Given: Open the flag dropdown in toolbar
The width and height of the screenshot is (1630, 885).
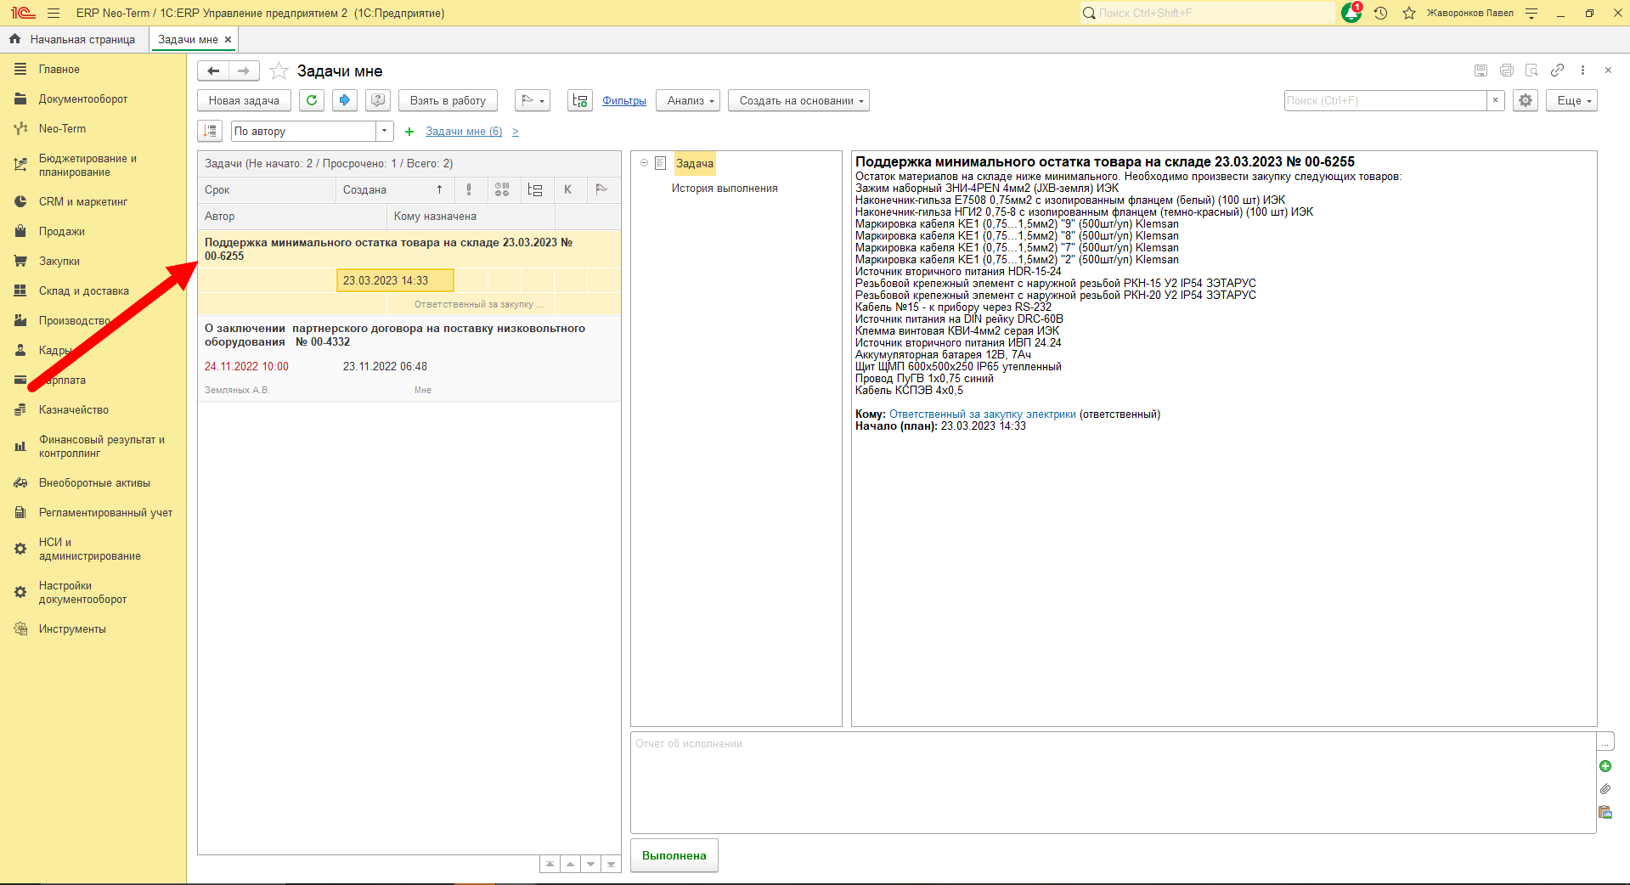Looking at the screenshot, I should click(x=533, y=100).
